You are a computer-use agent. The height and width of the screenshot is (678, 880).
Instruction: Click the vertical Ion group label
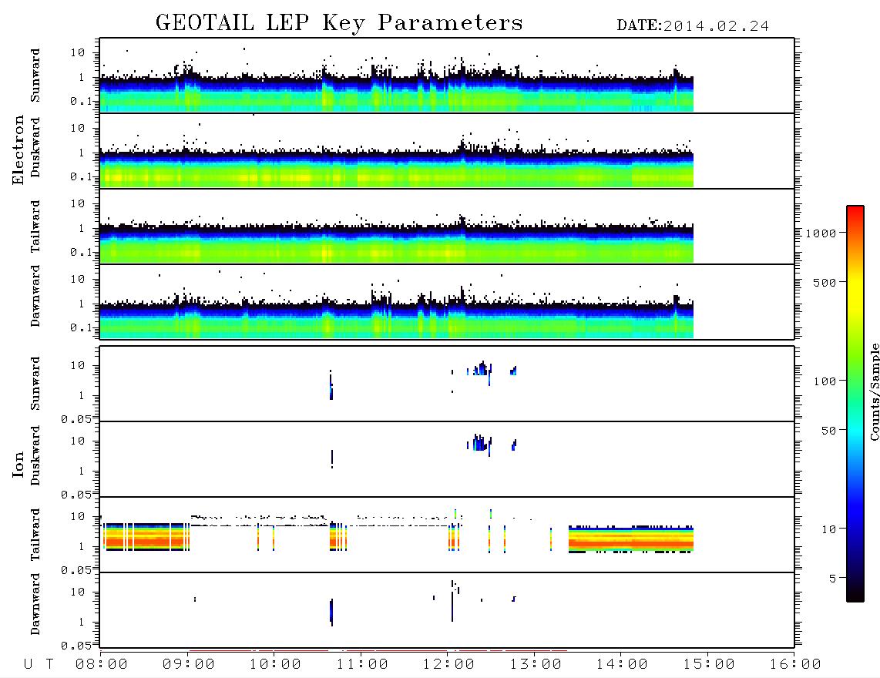pos(18,464)
